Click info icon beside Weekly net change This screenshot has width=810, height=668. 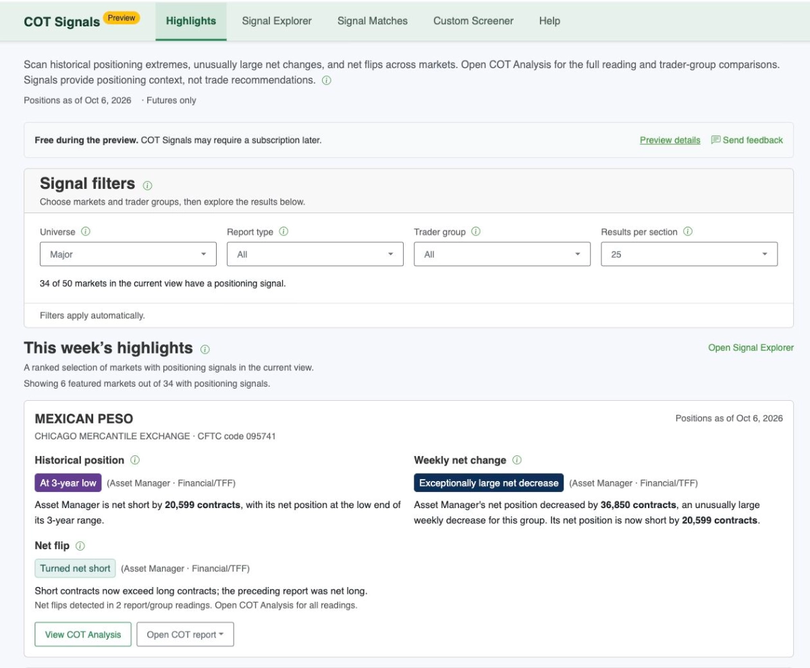pos(516,460)
